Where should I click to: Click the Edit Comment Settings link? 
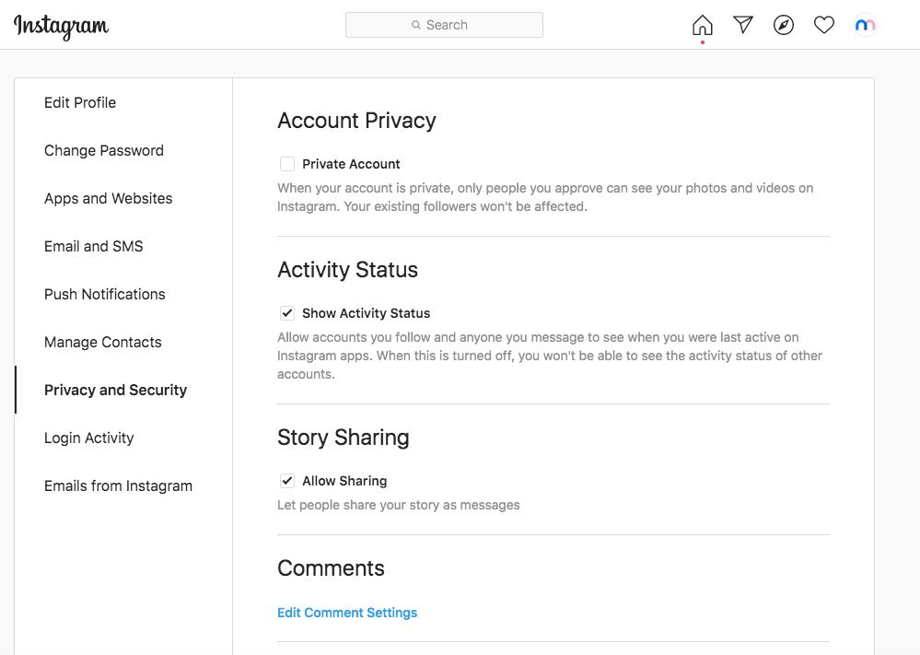[x=347, y=613]
